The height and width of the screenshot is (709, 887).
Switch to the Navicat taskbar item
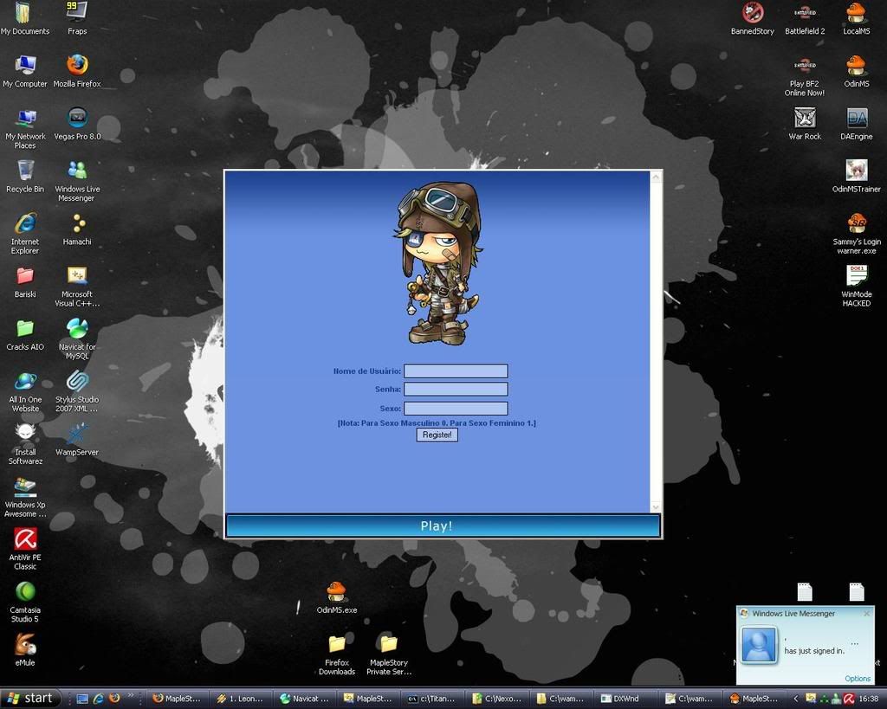coord(304,699)
